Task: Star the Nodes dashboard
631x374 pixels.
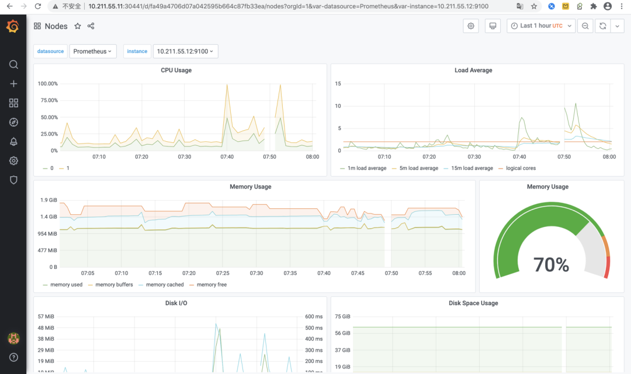Action: tap(78, 26)
